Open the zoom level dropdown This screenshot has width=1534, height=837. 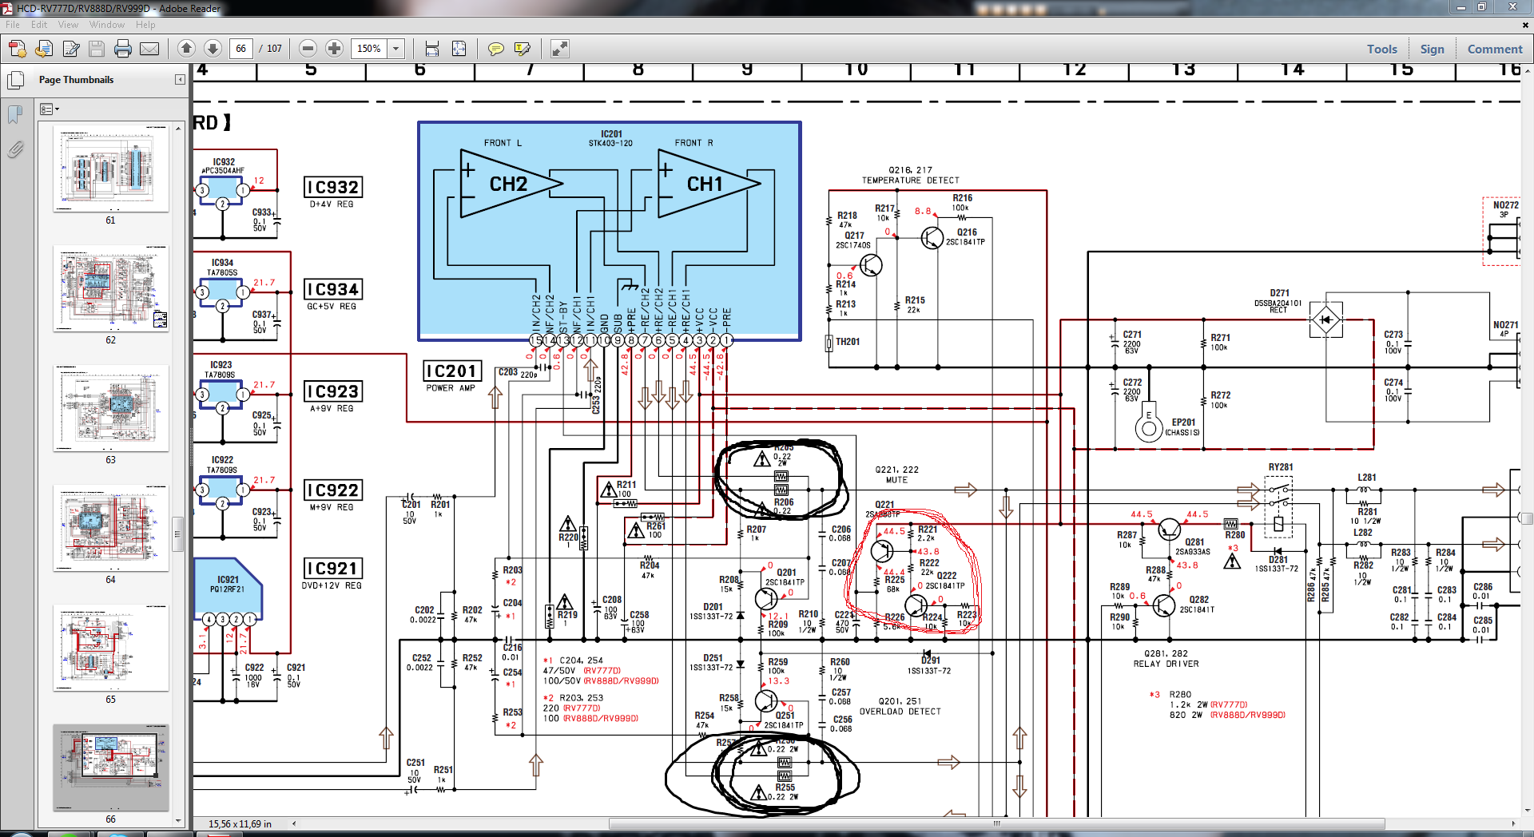click(395, 49)
